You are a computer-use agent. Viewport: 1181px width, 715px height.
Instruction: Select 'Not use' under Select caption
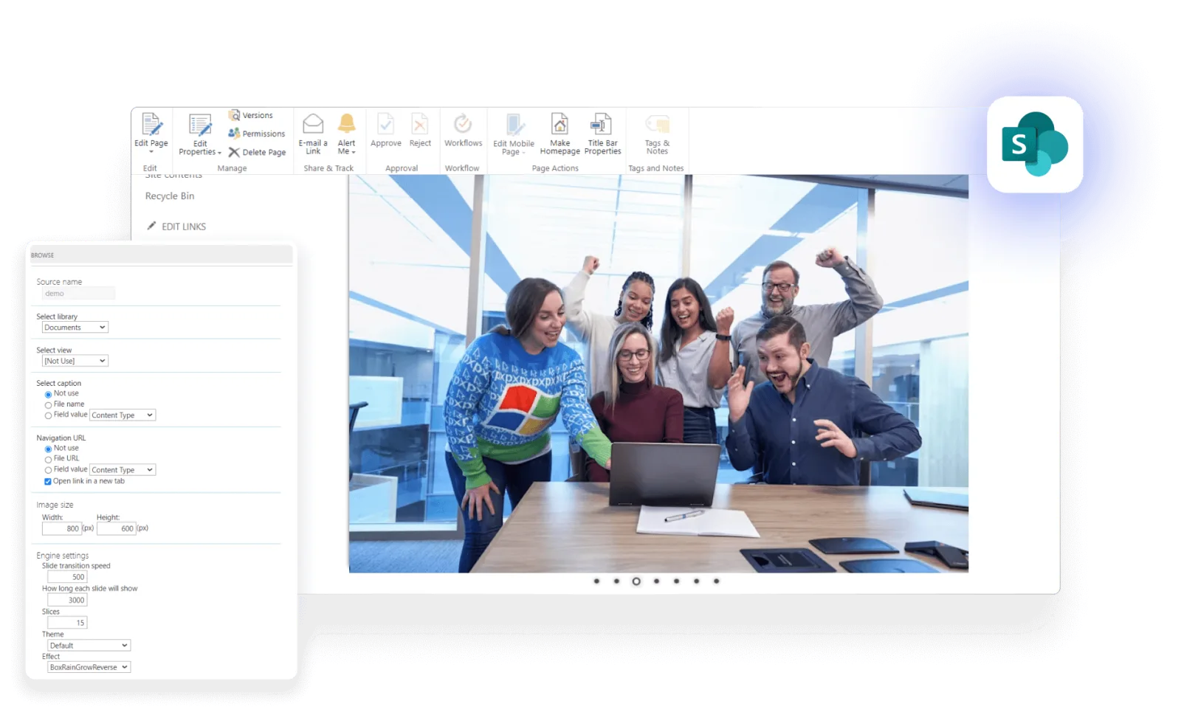(48, 394)
